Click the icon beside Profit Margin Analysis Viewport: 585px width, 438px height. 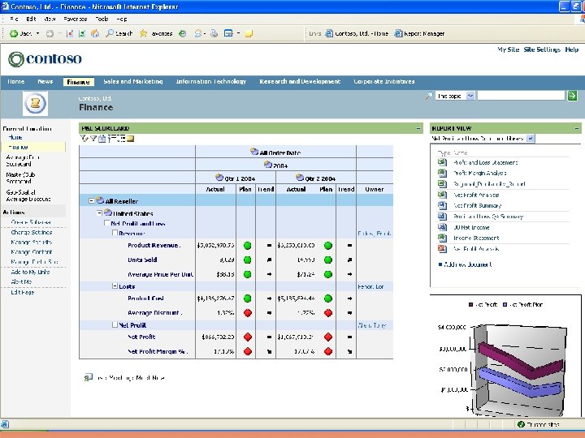(x=442, y=173)
